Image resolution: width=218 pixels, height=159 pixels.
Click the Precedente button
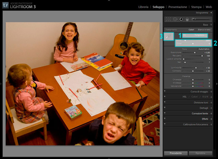pos(176,153)
